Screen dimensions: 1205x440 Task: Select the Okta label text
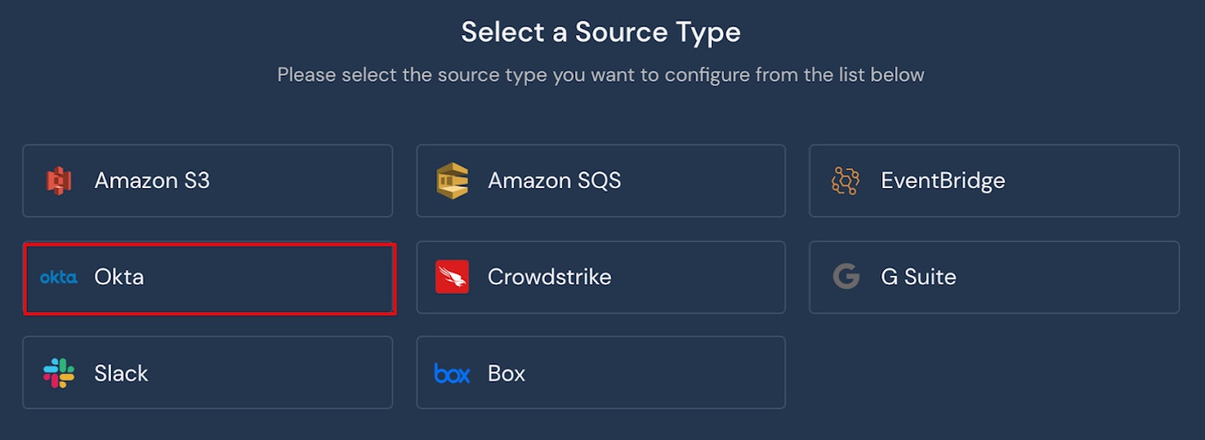click(x=119, y=277)
